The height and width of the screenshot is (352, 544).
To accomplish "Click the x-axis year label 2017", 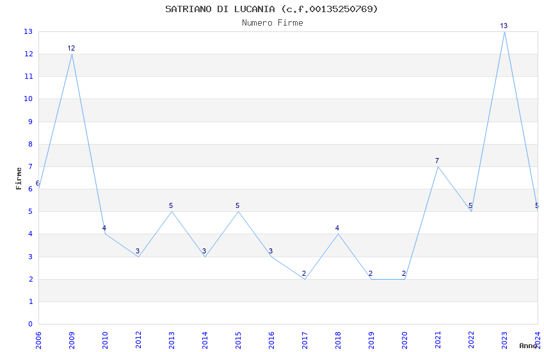I will 305,340.
